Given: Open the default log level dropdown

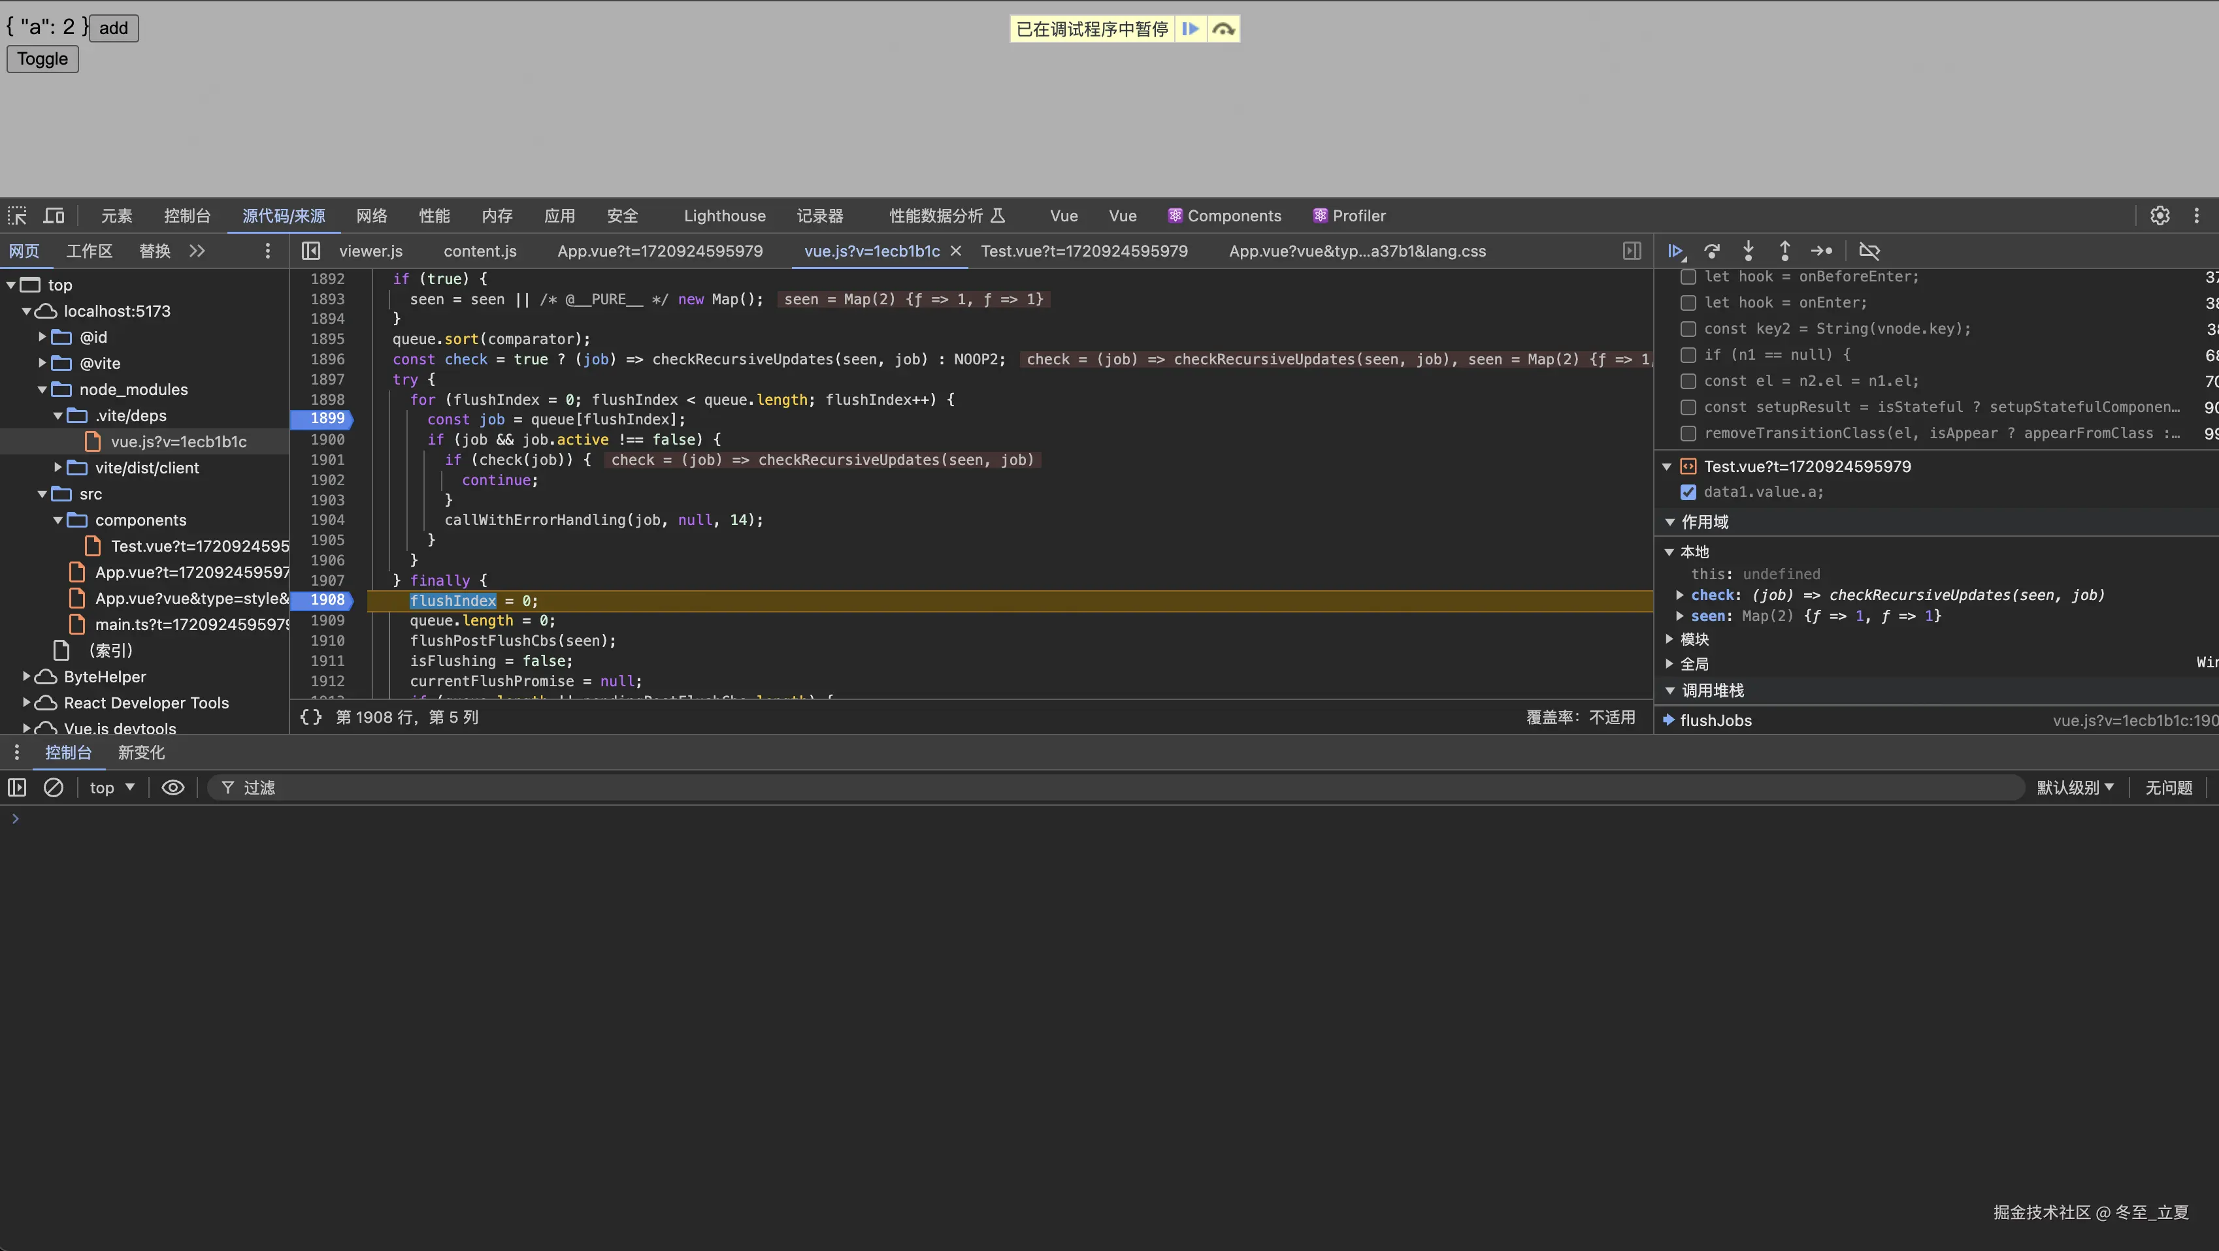Looking at the screenshot, I should click(2075, 787).
